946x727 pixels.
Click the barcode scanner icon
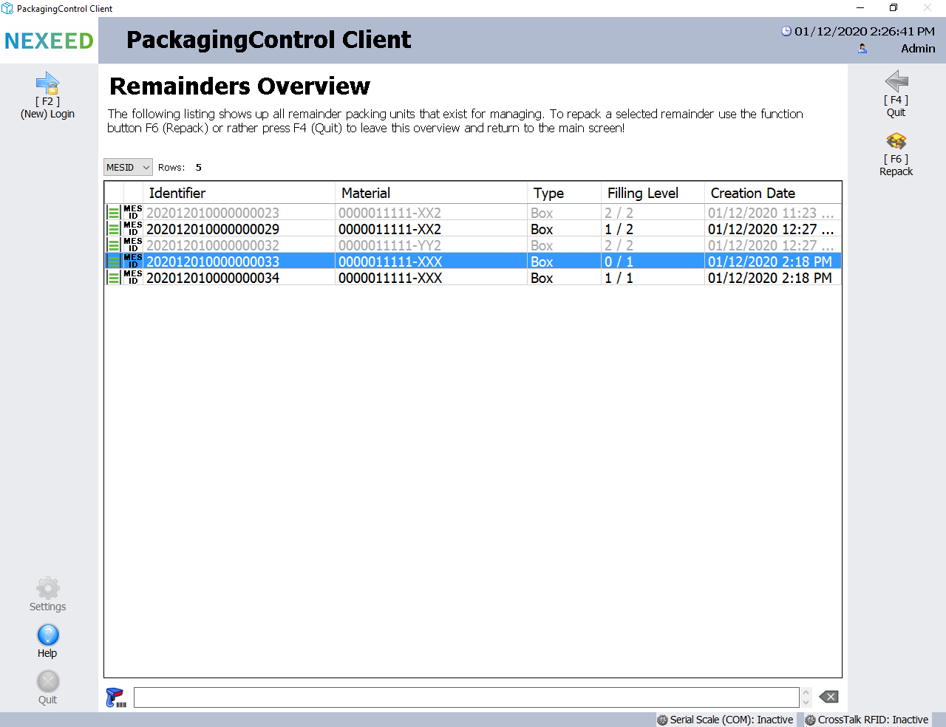115,697
